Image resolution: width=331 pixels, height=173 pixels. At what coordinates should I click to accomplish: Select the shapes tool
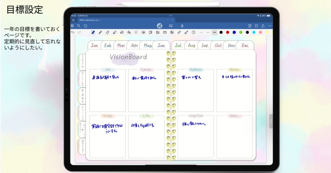129,32
